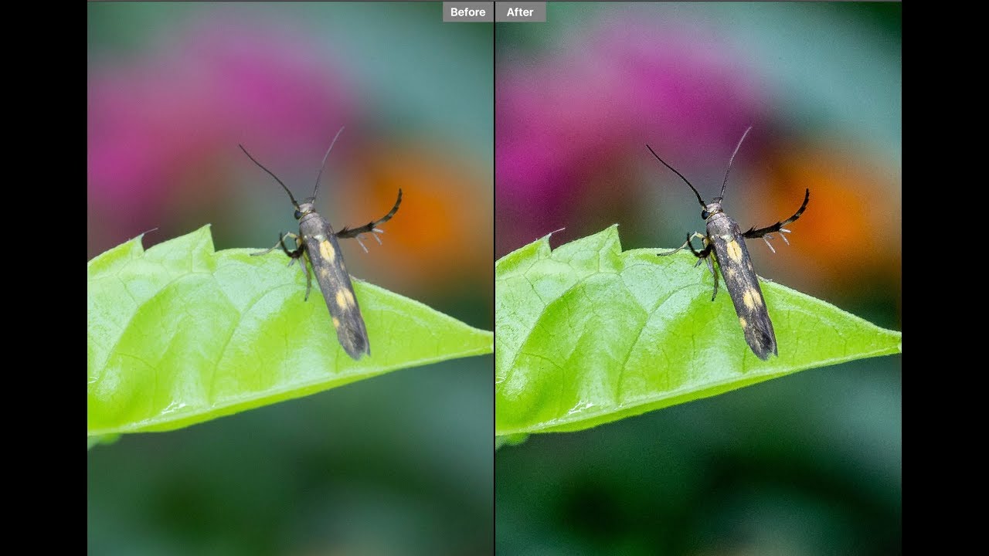This screenshot has width=989, height=556.
Task: Click the Before label above left photo
Action: [467, 12]
